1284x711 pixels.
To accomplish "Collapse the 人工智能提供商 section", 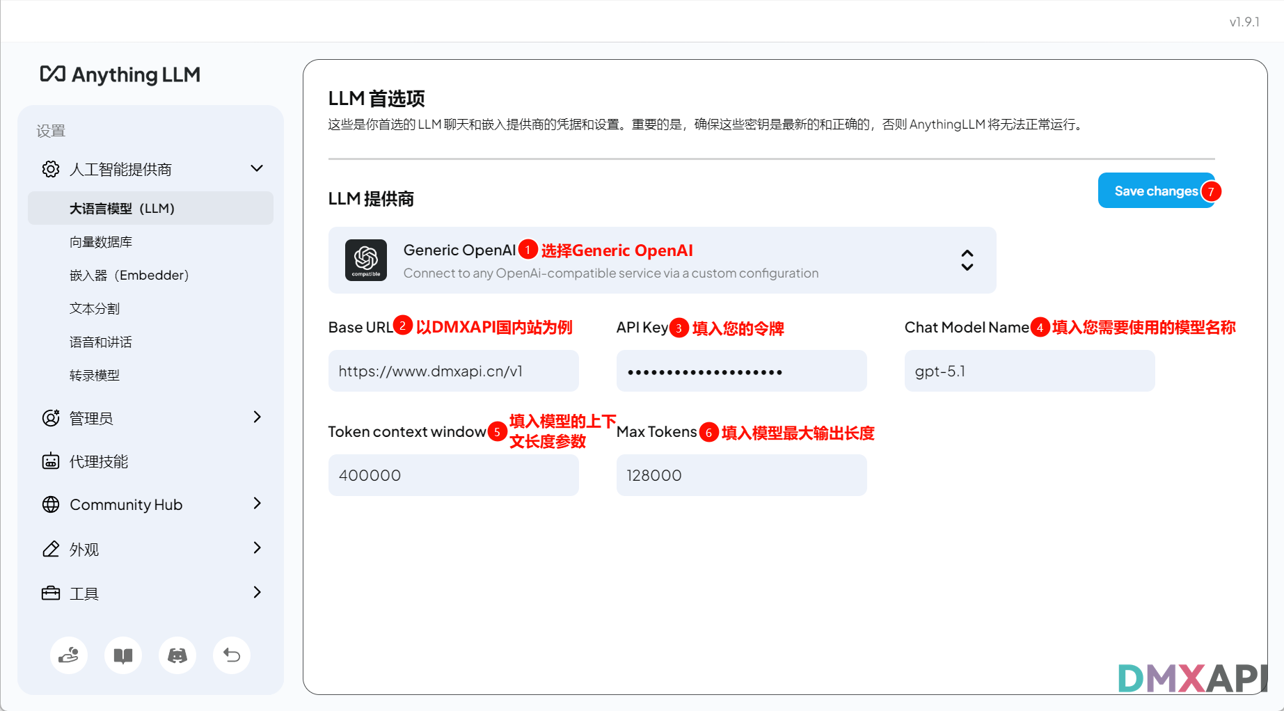I will pos(257,168).
